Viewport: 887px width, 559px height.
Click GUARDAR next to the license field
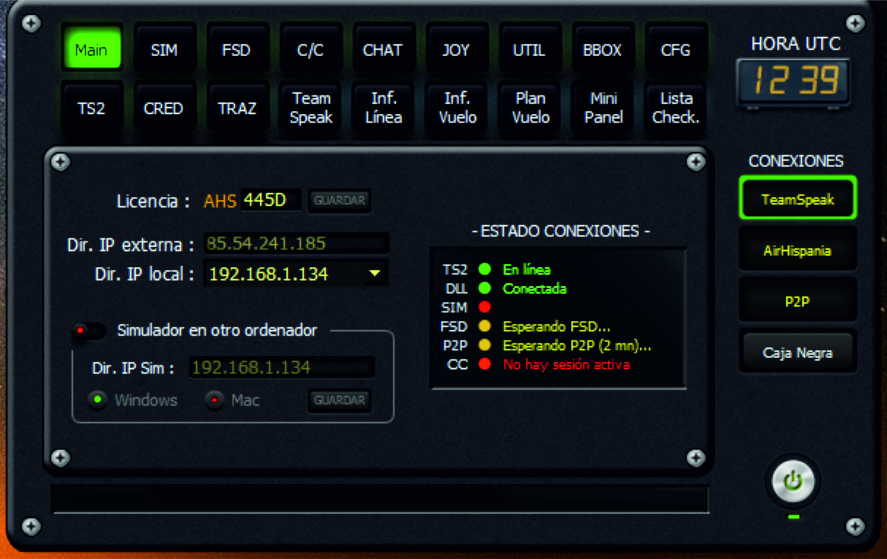point(339,200)
